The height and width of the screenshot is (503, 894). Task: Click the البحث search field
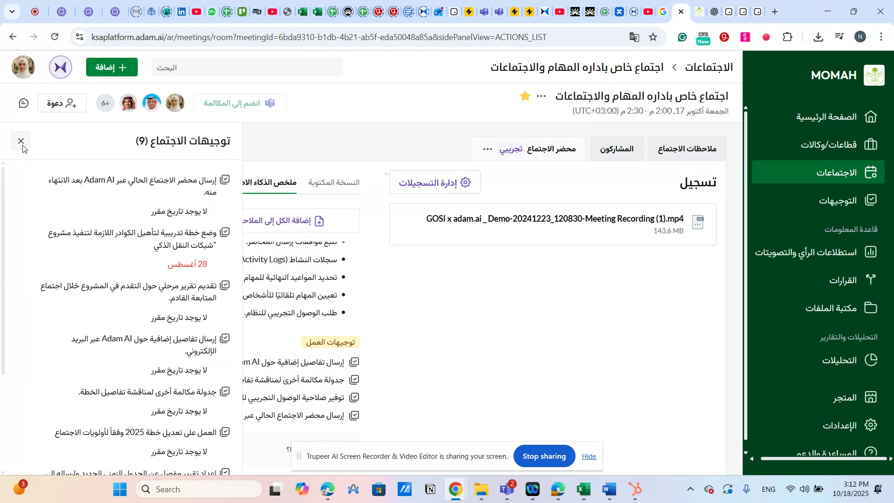tap(247, 67)
